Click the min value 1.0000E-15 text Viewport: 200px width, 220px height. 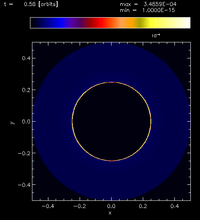159,10
